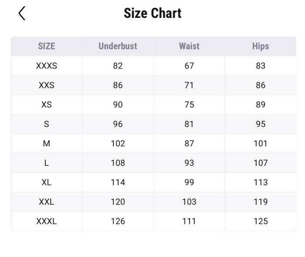Screen dimensions: 305x257
Task: Click the SIZE column header
Action: click(x=47, y=46)
